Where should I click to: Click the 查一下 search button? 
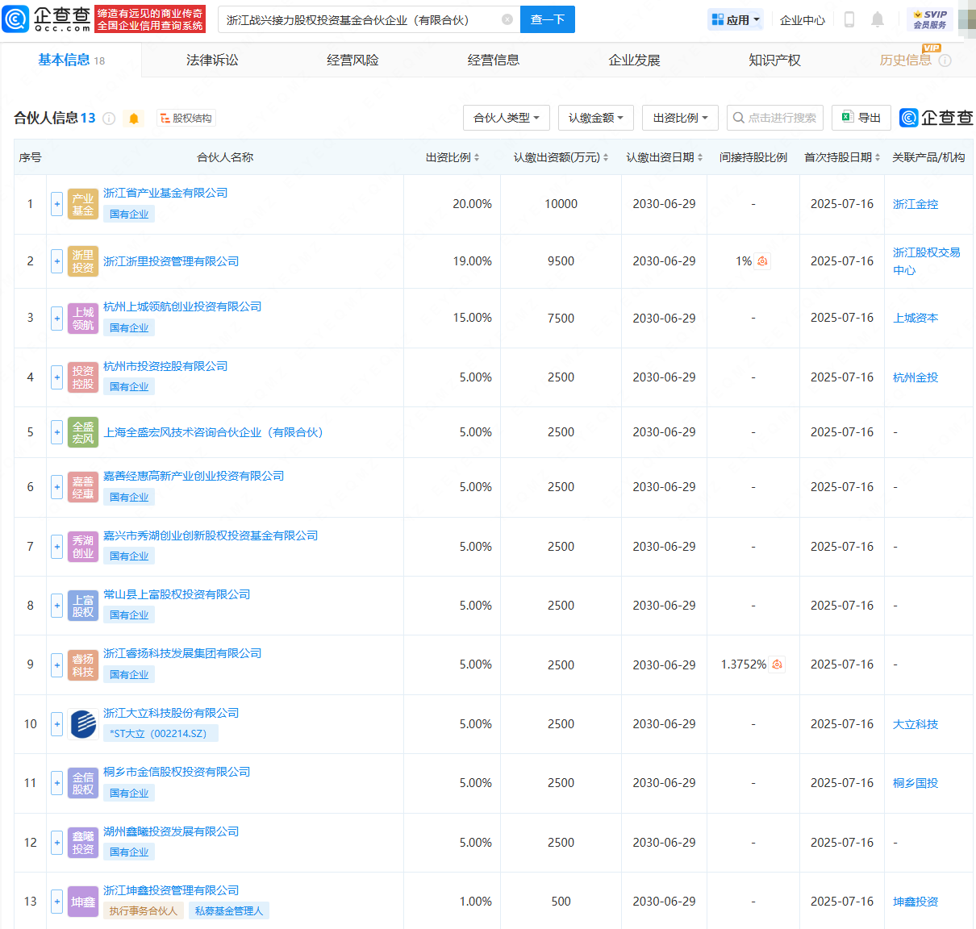(x=548, y=19)
